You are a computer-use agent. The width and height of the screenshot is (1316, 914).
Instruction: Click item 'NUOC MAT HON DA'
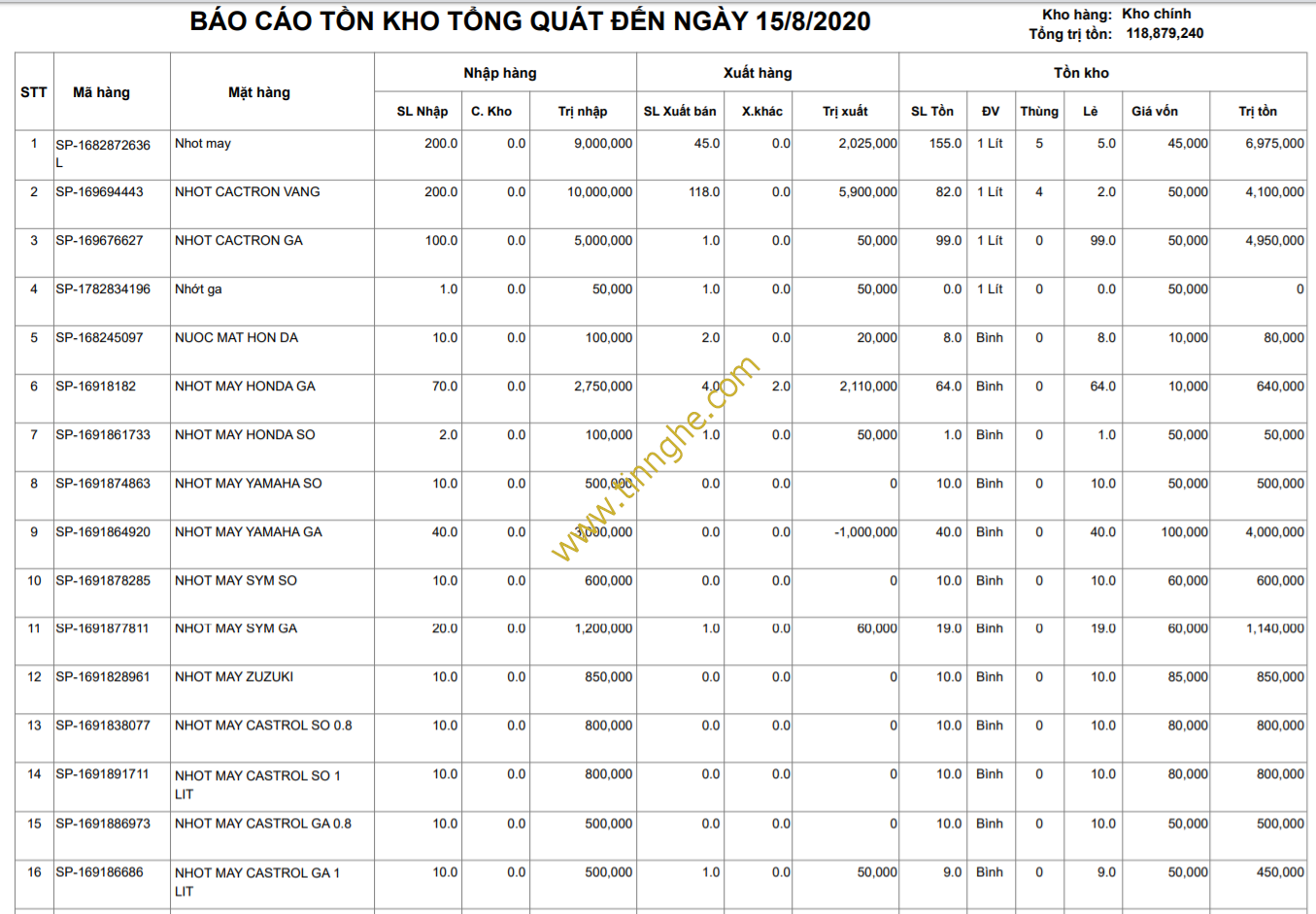[237, 338]
